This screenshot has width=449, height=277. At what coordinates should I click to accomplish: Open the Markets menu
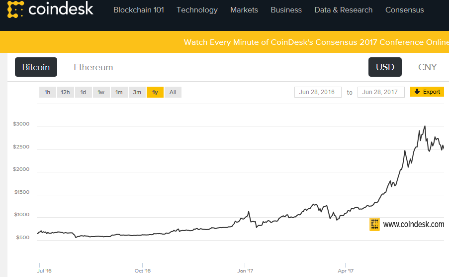pyautogui.click(x=244, y=10)
